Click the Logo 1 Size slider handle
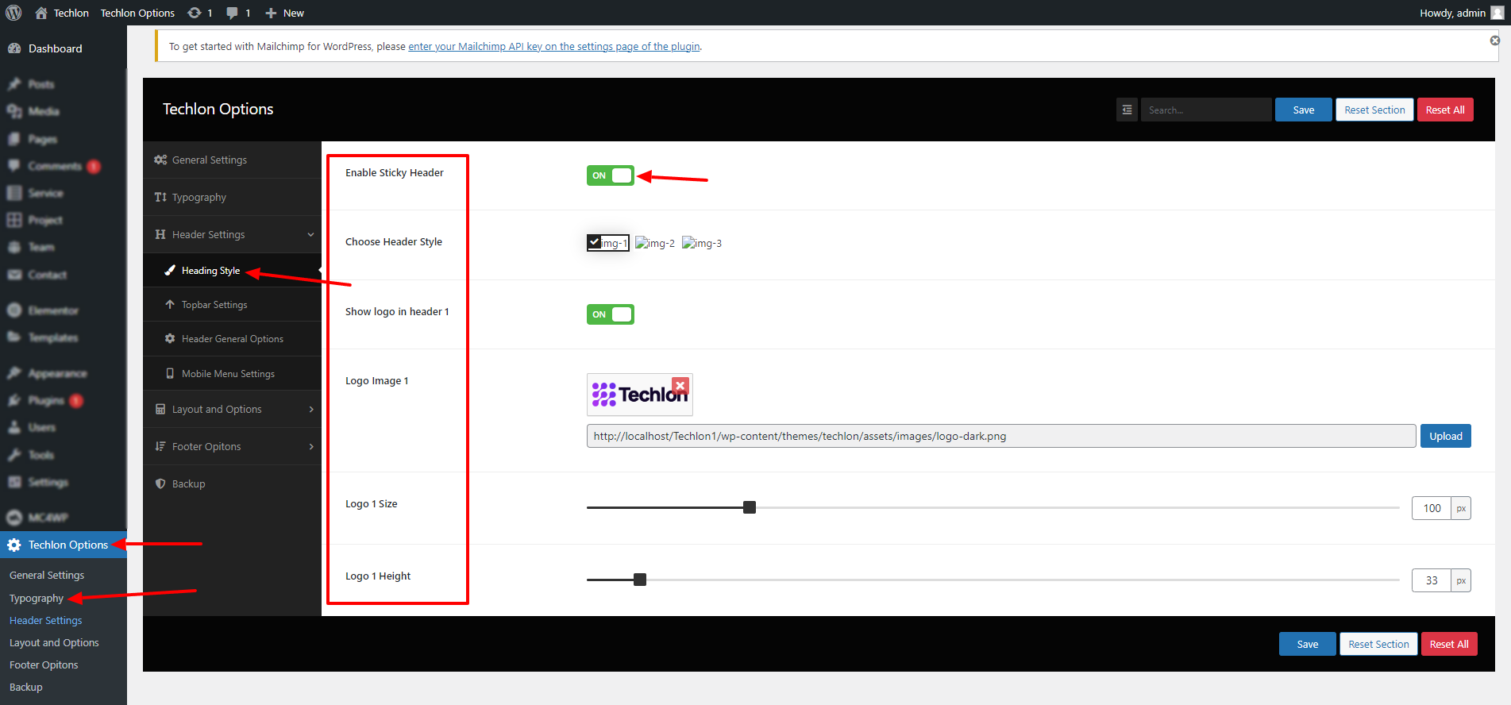This screenshot has height=705, width=1511. (x=749, y=507)
